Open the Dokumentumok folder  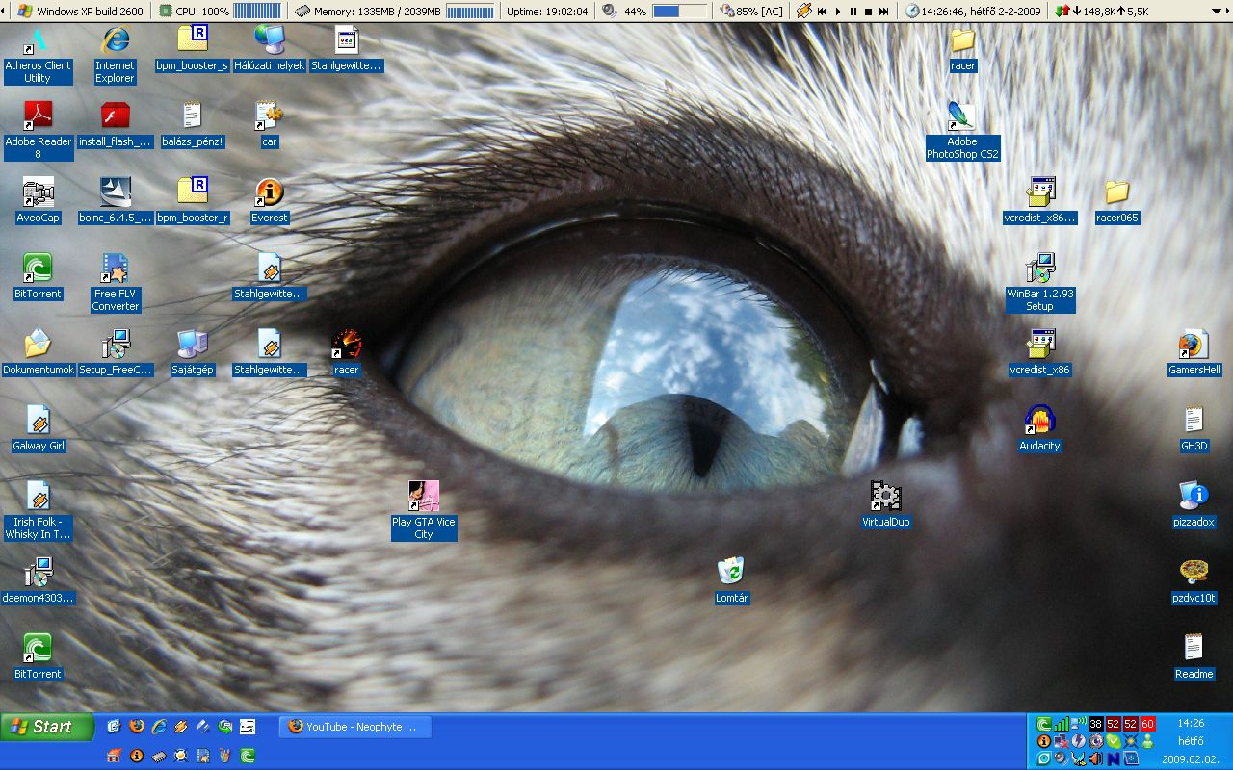click(x=38, y=354)
